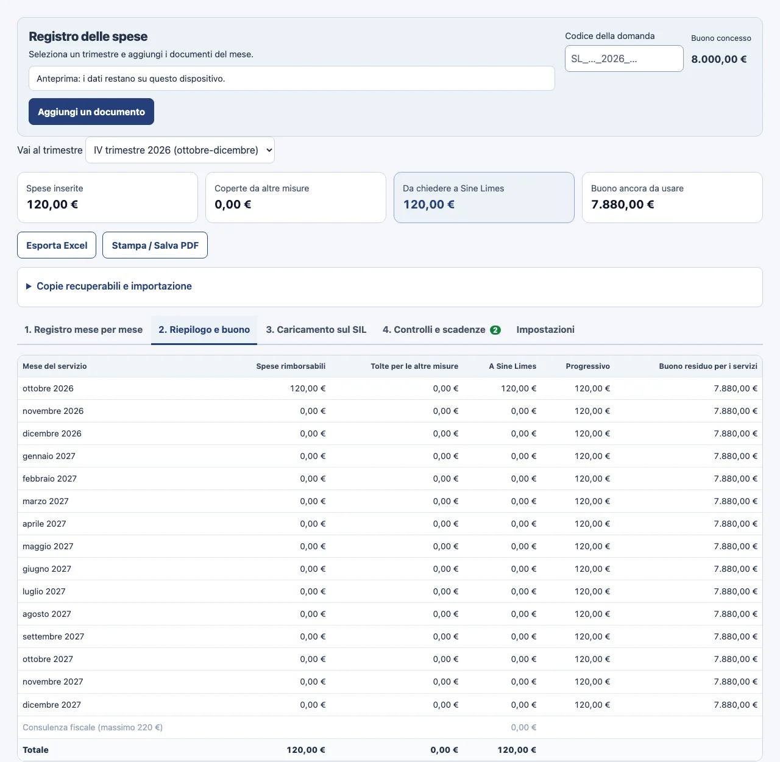Click the novembre 2026 row label
Screen dimensions: 780x762
pyautogui.click(x=53, y=411)
